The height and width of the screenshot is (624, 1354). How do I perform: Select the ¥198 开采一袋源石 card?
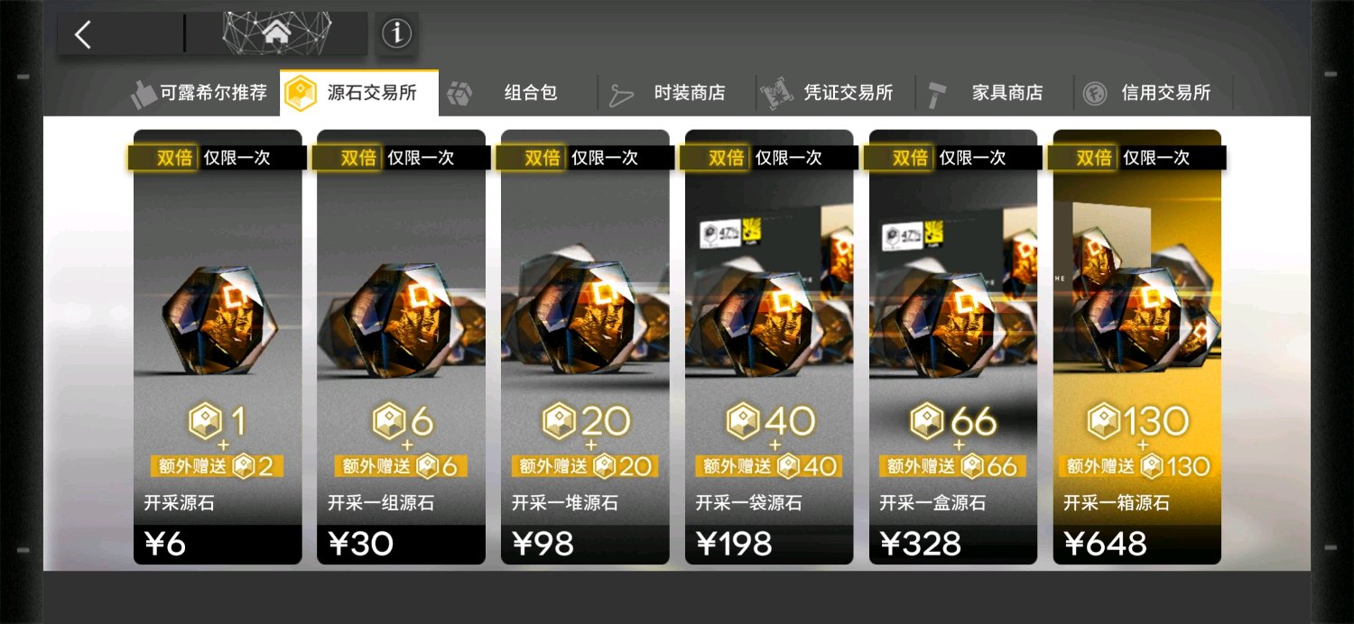coord(769,347)
